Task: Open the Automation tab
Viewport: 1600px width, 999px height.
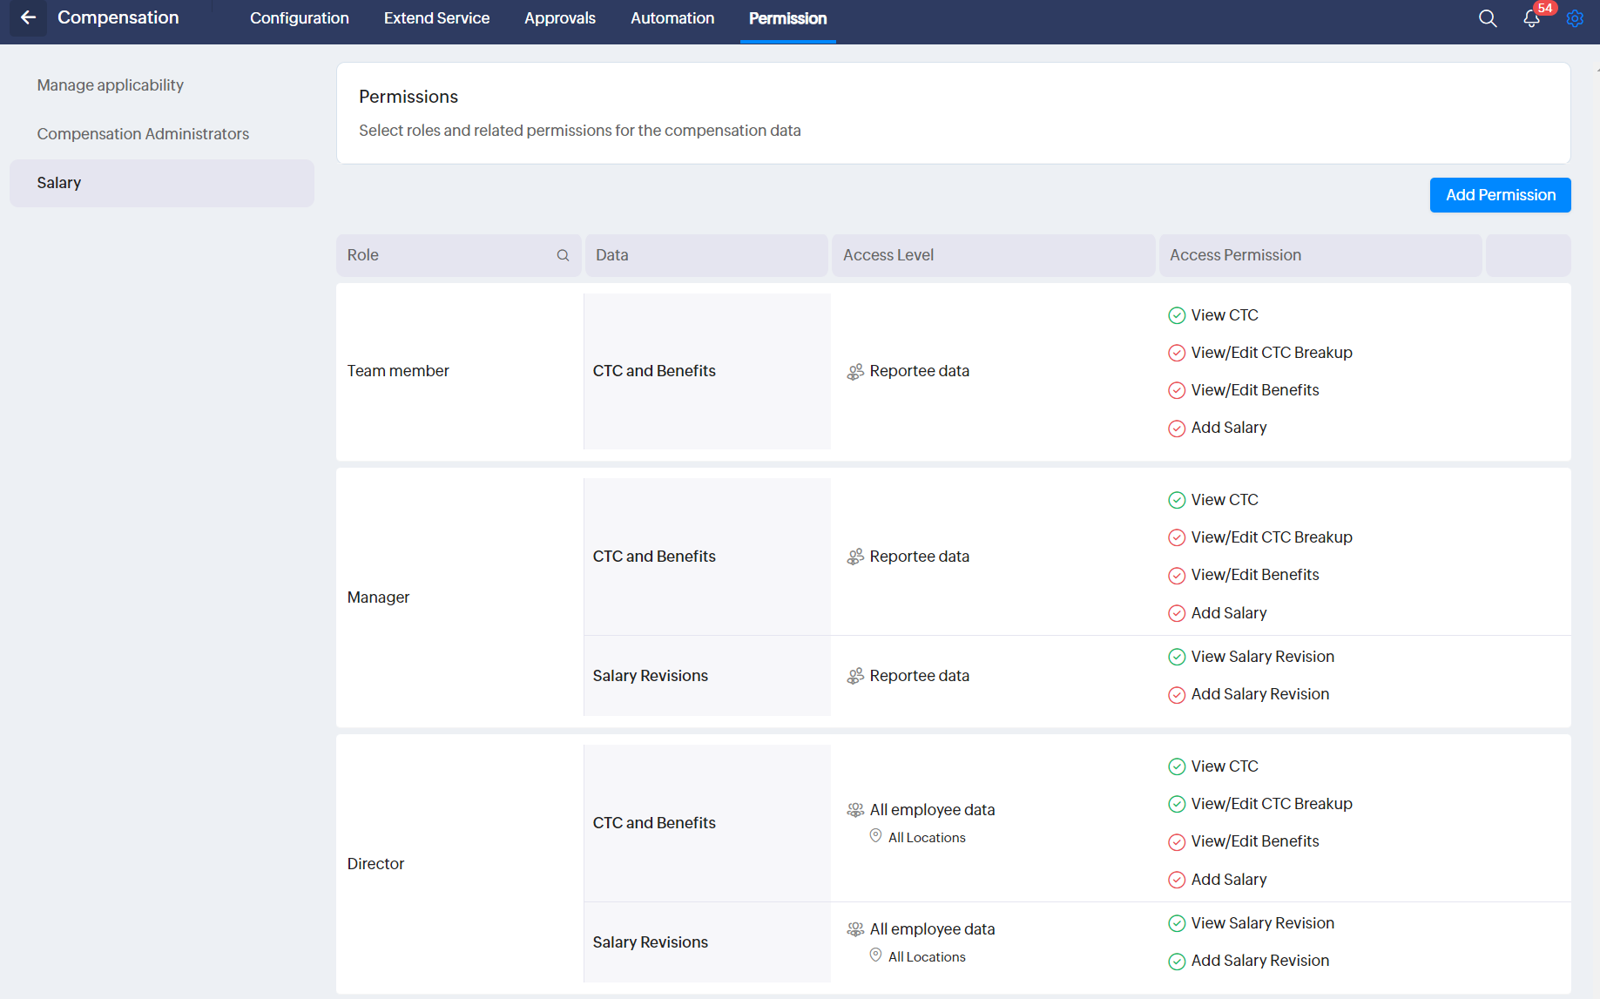Action: click(672, 18)
